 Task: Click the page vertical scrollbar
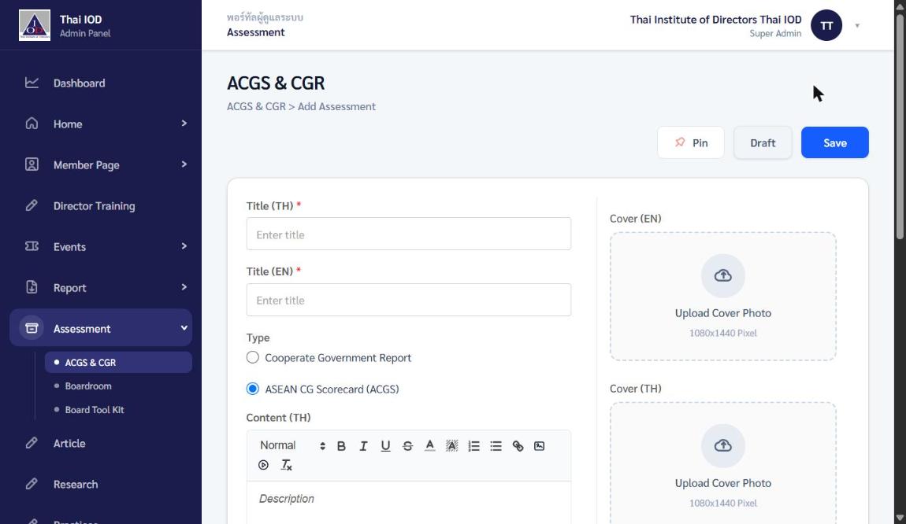[x=900, y=125]
